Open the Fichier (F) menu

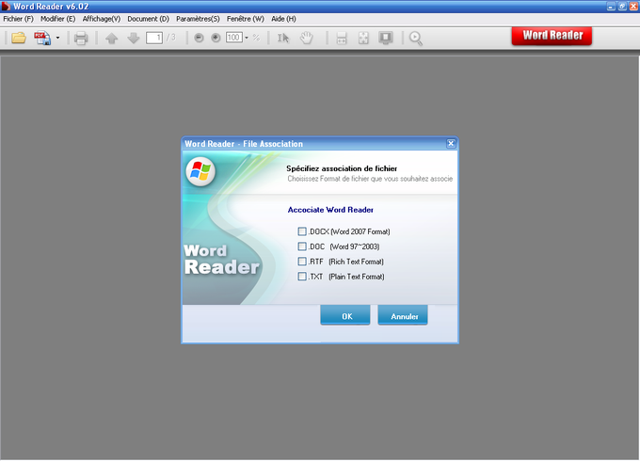click(x=19, y=19)
